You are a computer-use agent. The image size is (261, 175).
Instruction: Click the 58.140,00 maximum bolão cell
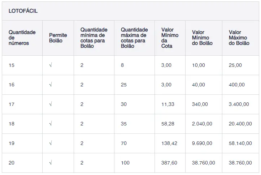point(240,144)
